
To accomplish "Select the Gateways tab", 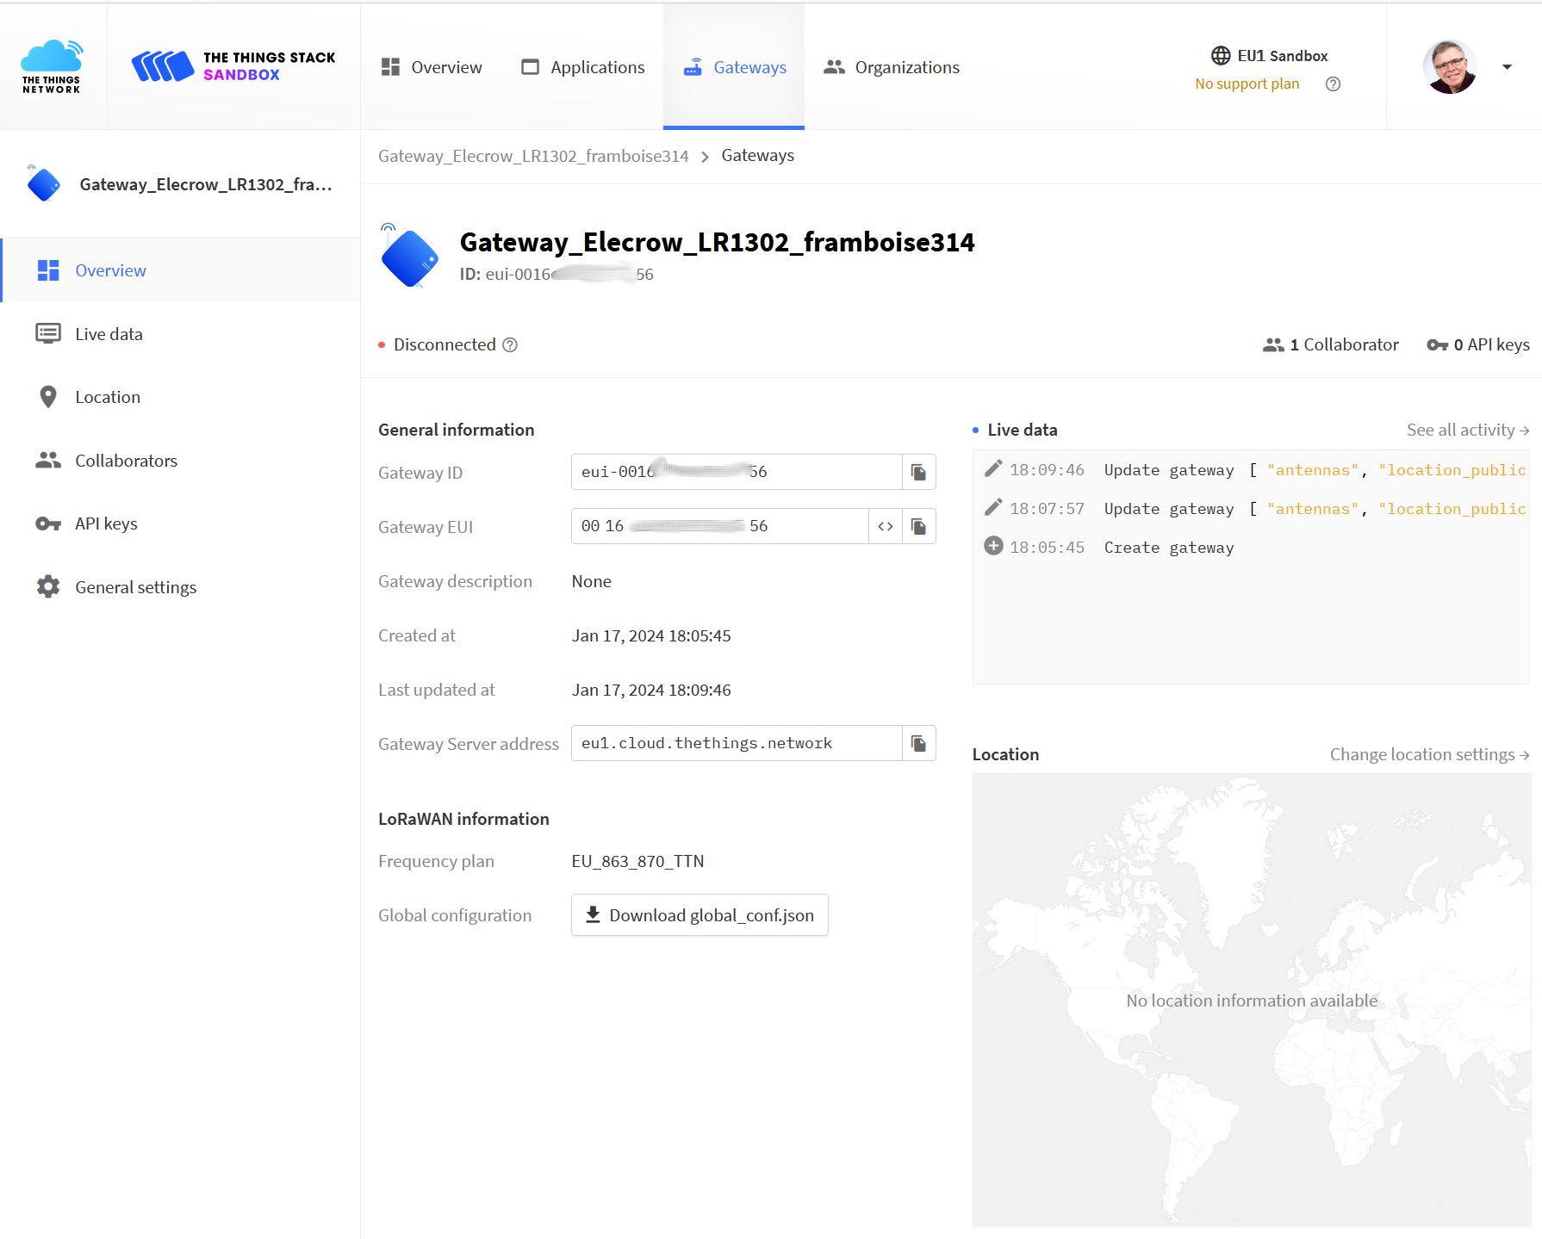I will point(734,67).
